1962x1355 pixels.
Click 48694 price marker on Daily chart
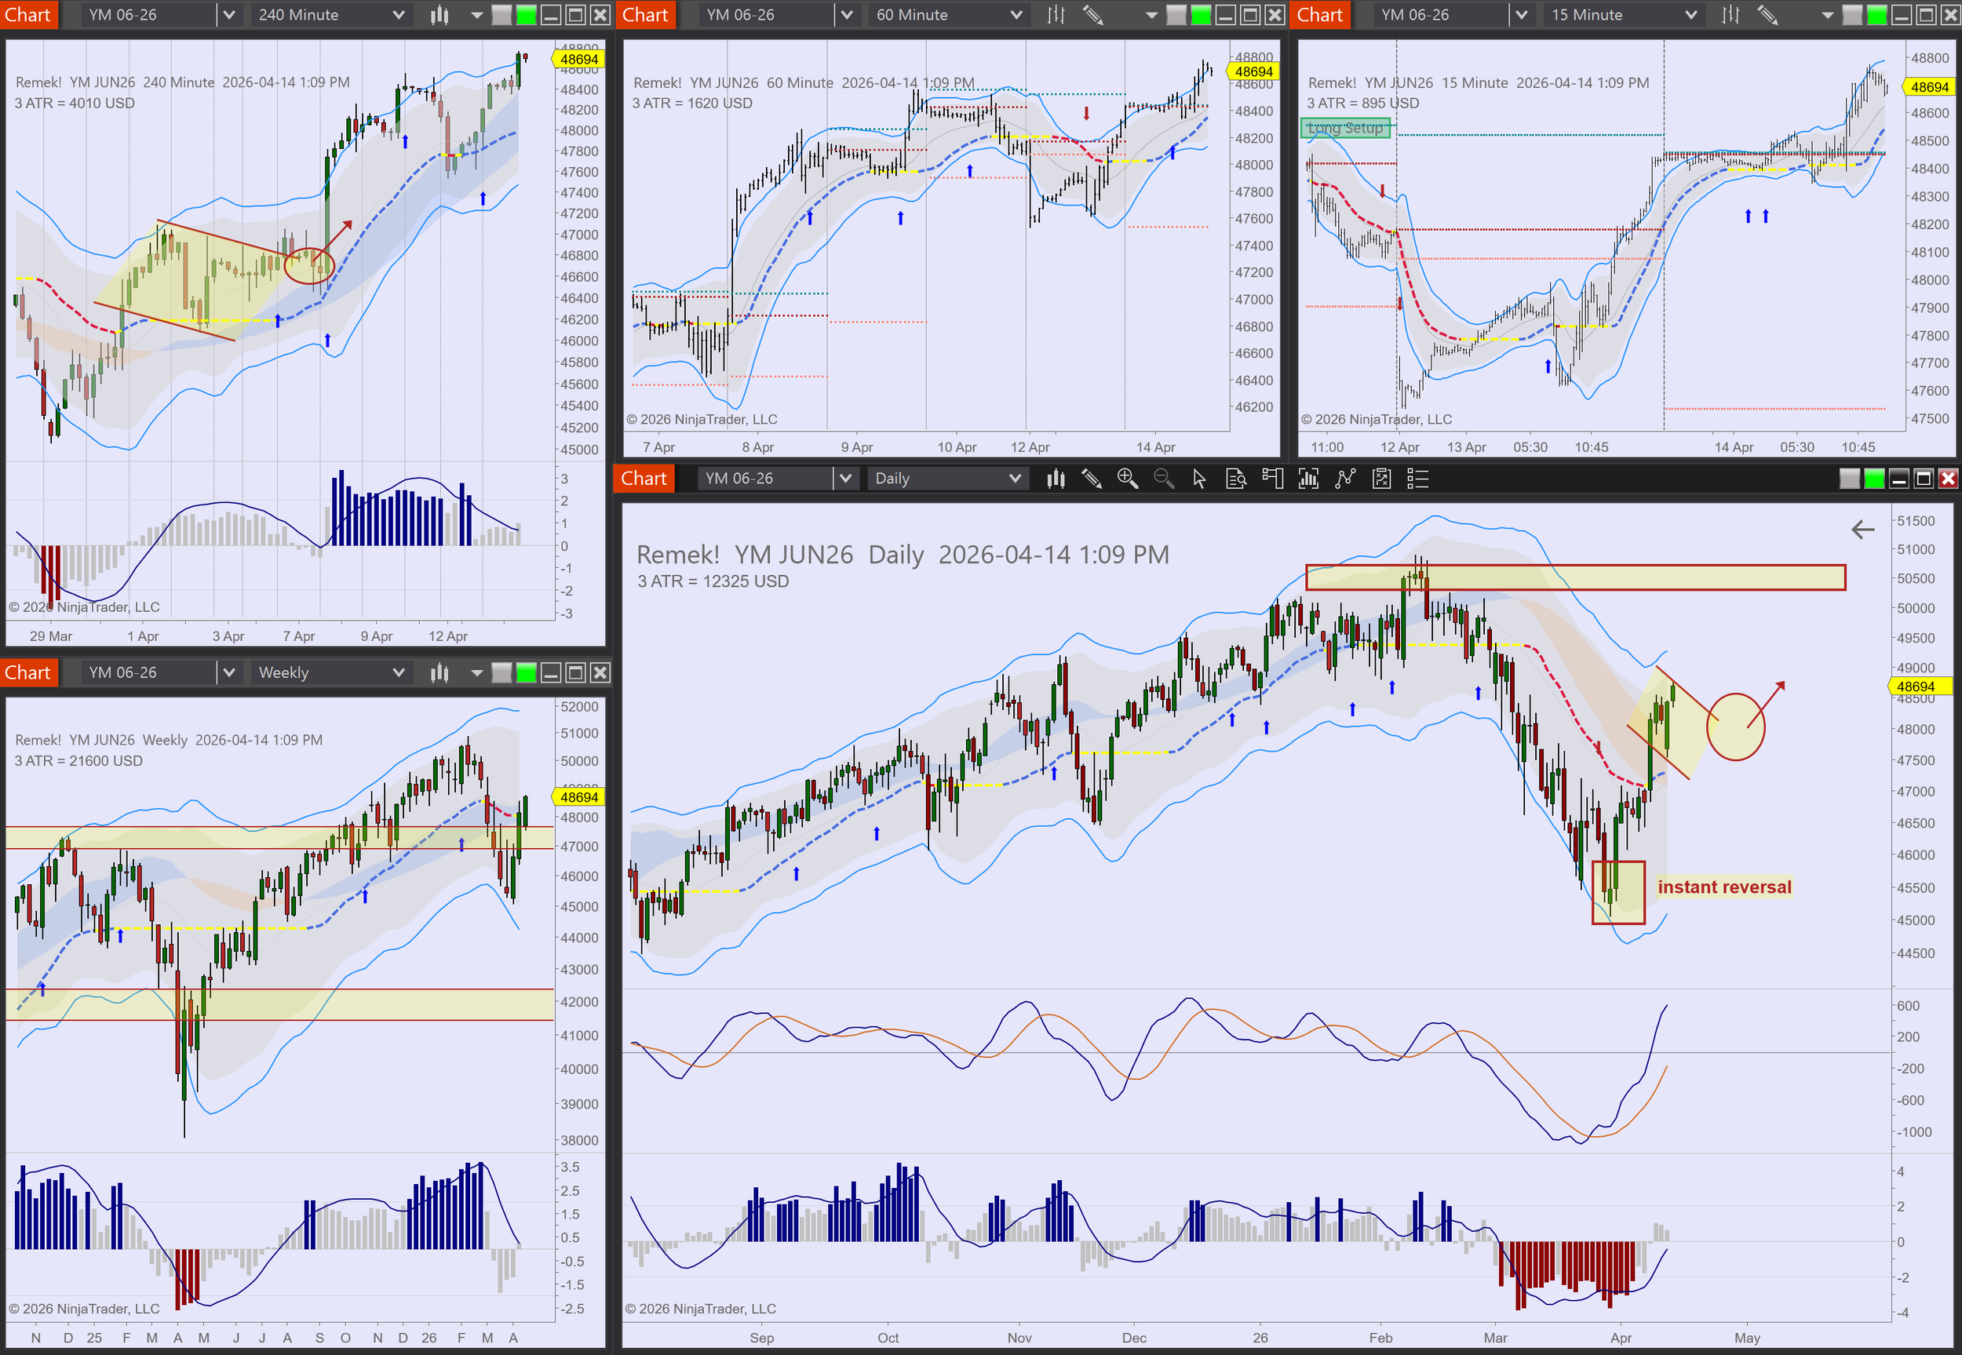(x=1916, y=686)
